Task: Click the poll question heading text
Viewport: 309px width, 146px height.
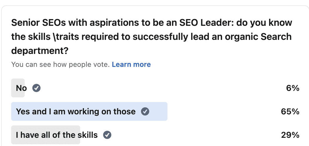Action: tap(151, 37)
